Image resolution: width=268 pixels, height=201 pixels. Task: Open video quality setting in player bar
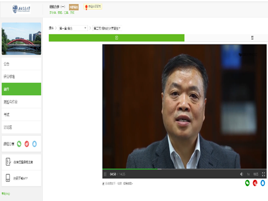256,174
